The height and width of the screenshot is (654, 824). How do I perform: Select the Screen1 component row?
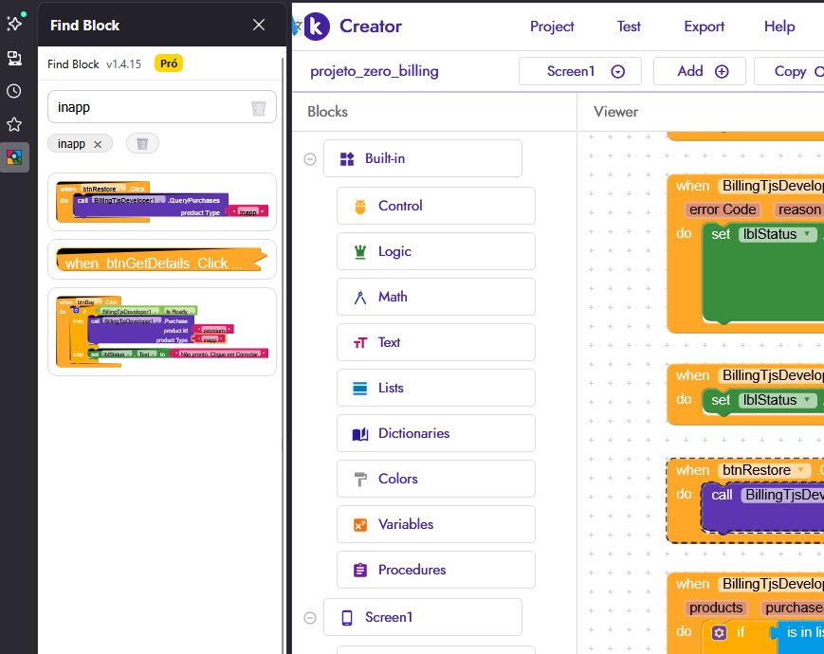coord(423,617)
